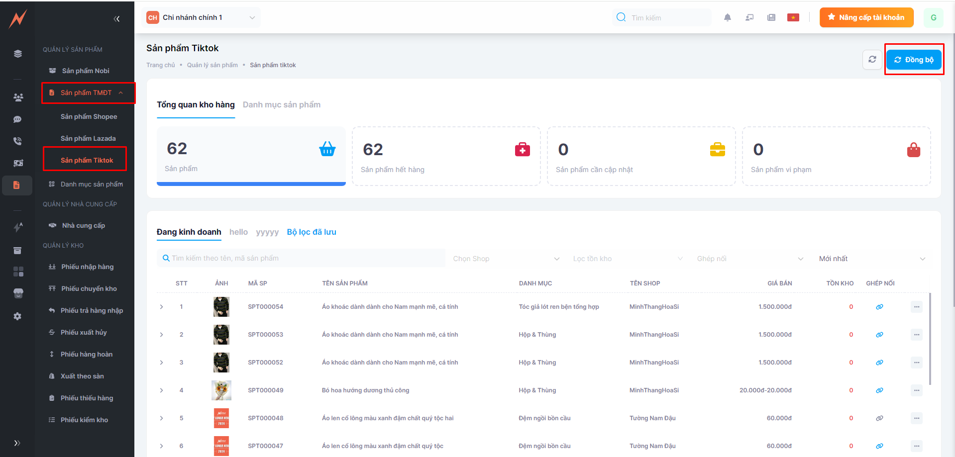Image resolution: width=955 pixels, height=457 pixels.
Task: Open the Mới nhất sort dropdown
Action: 871,259
